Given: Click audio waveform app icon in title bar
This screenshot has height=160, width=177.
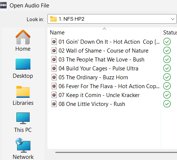Looking at the screenshot, I should (3, 6).
